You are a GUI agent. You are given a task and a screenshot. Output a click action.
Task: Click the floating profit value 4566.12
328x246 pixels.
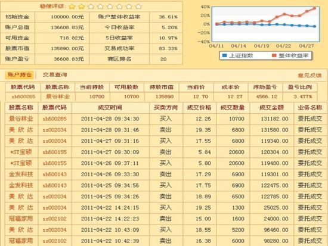[x=267, y=96]
